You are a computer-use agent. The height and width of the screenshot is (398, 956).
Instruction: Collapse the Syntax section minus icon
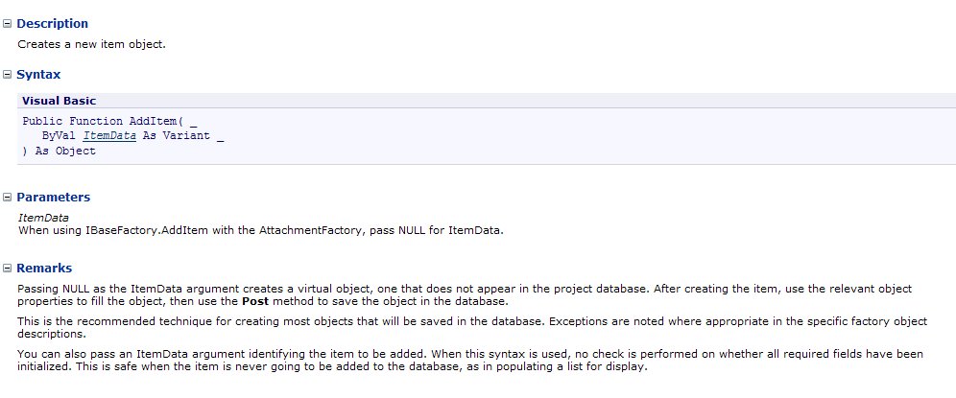pyautogui.click(x=8, y=75)
